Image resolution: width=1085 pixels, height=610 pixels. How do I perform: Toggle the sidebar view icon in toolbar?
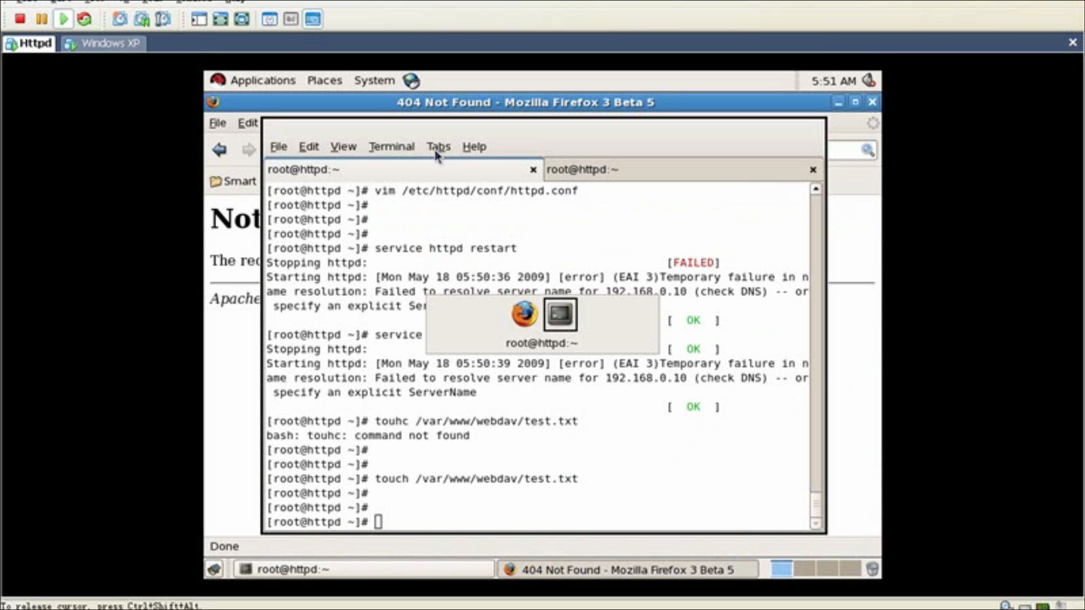point(199,19)
